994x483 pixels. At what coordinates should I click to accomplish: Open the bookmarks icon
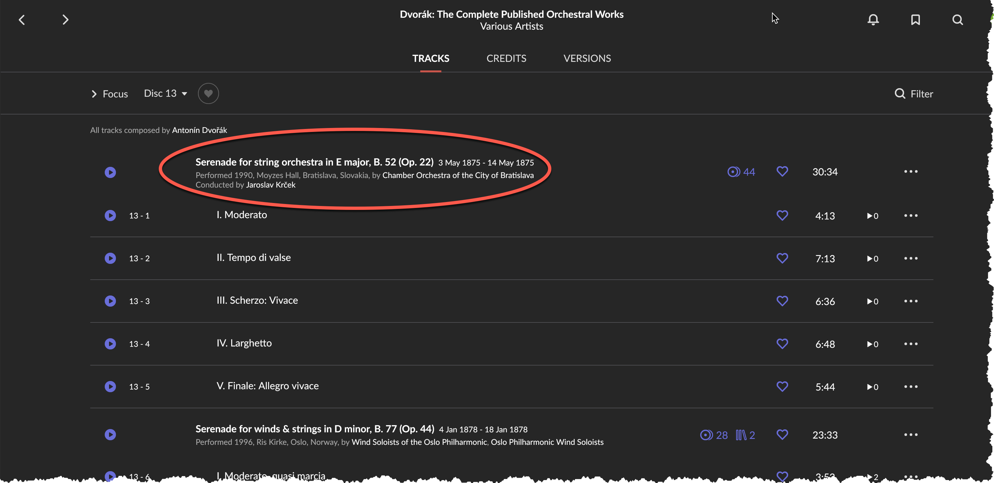tap(915, 20)
